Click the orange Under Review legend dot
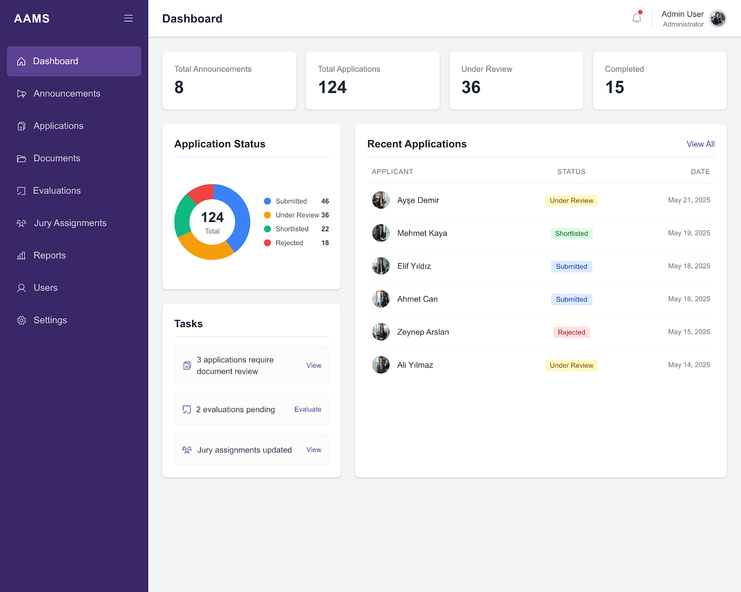741x592 pixels. point(267,215)
